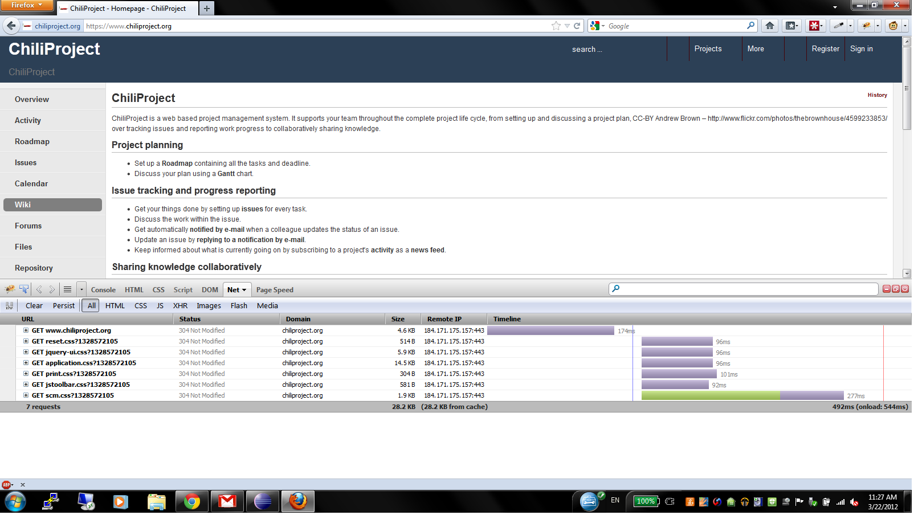Switch to the Firebug Console tab
Screen dimensions: 914x515
pyautogui.click(x=103, y=290)
